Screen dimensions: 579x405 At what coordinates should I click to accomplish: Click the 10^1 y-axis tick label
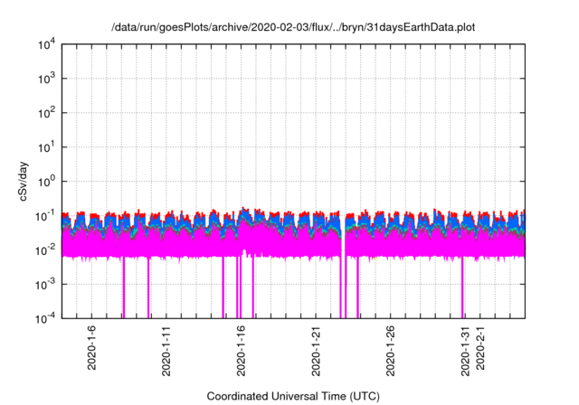(47, 147)
